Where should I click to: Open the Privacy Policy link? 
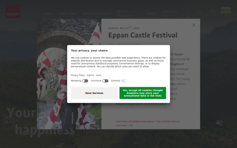78,75
